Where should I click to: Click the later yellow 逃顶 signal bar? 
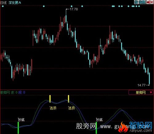tap(68, 99)
